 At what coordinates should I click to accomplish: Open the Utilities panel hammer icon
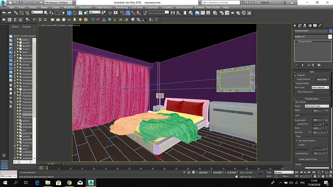320,26
